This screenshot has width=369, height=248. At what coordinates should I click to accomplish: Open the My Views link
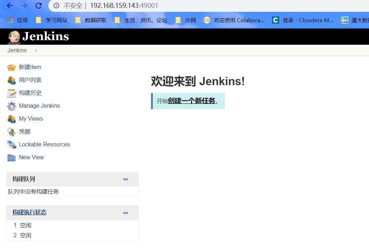click(31, 119)
